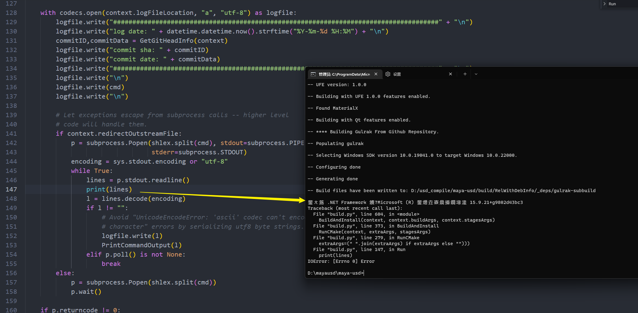The height and width of the screenshot is (313, 638).
Task: Click "-- Found MaterialX" in terminal output
Action: 333,108
